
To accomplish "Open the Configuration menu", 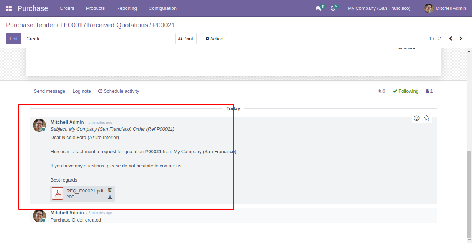I will pos(162,8).
